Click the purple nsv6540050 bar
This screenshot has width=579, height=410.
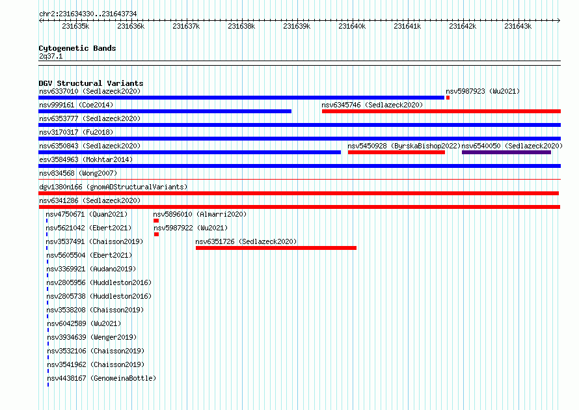click(x=506, y=152)
